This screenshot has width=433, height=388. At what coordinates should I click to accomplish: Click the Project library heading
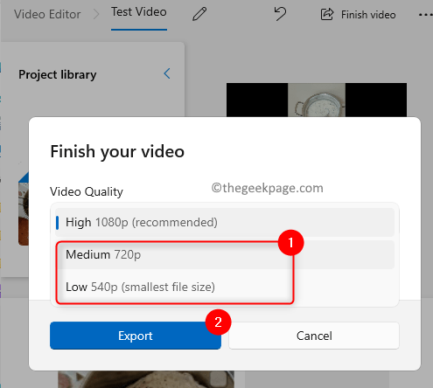click(x=58, y=74)
